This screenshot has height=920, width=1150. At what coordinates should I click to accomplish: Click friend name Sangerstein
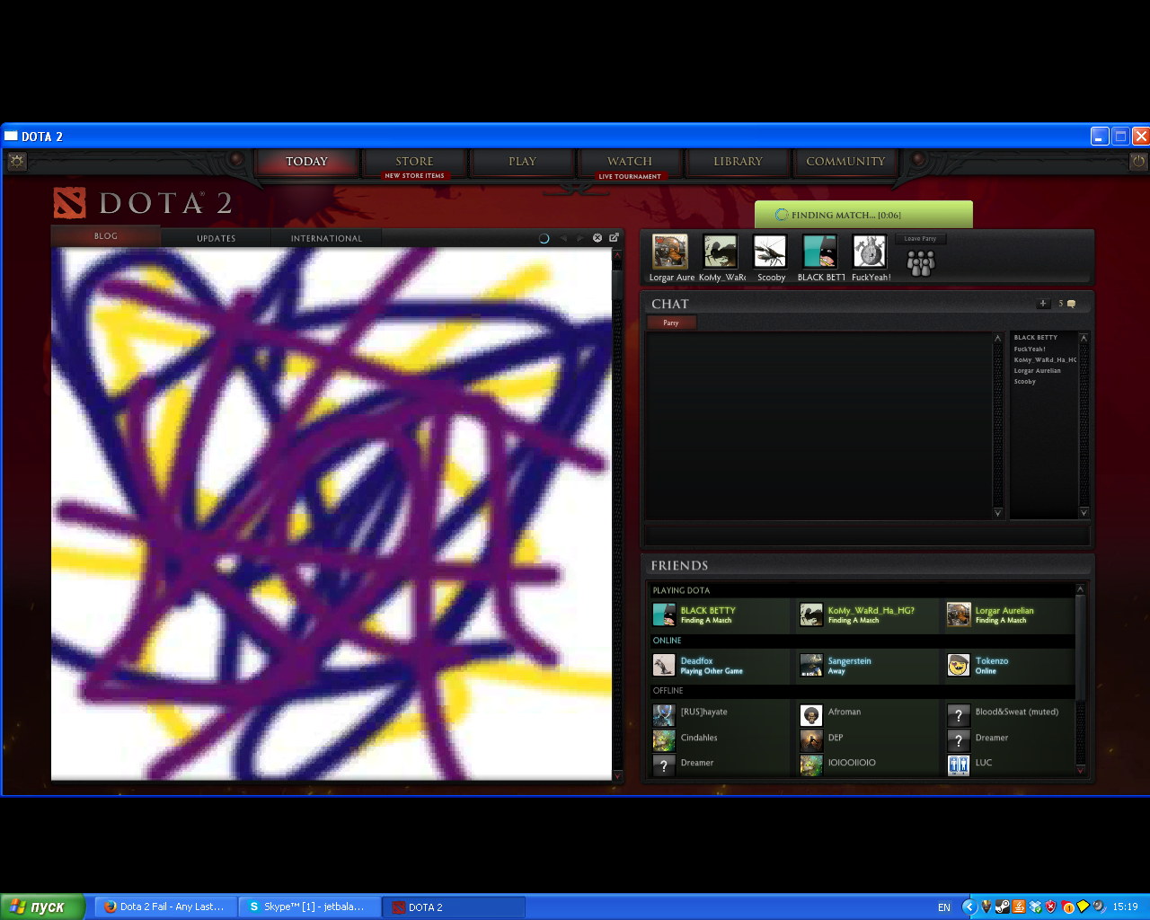pyautogui.click(x=849, y=660)
